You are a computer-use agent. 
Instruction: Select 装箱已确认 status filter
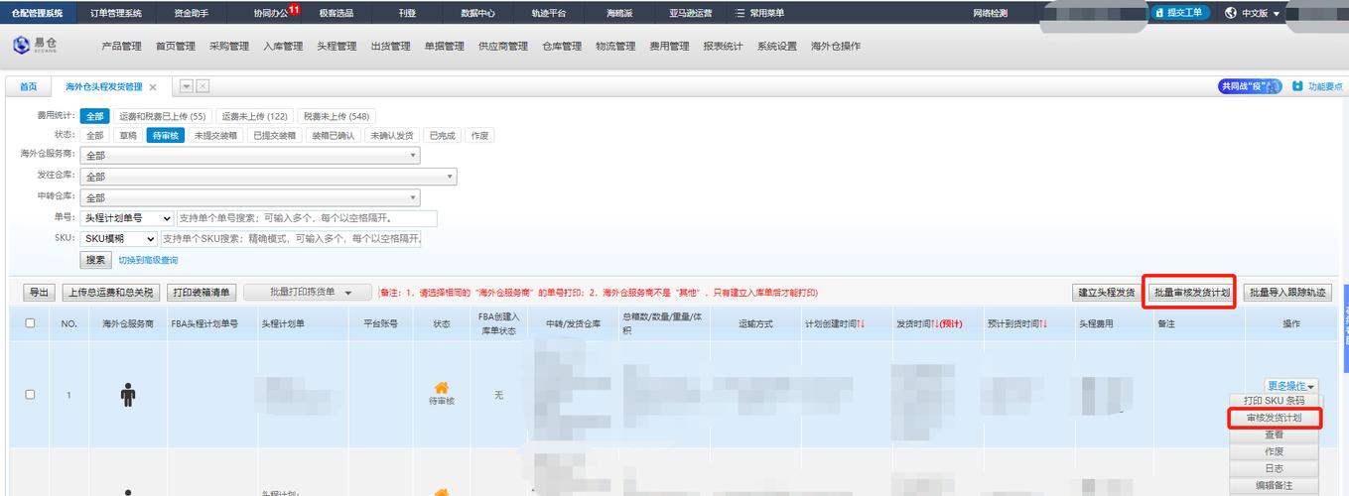(x=334, y=136)
